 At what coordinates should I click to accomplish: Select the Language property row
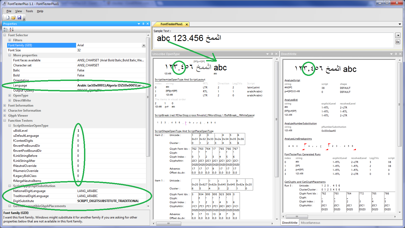tap(77, 85)
